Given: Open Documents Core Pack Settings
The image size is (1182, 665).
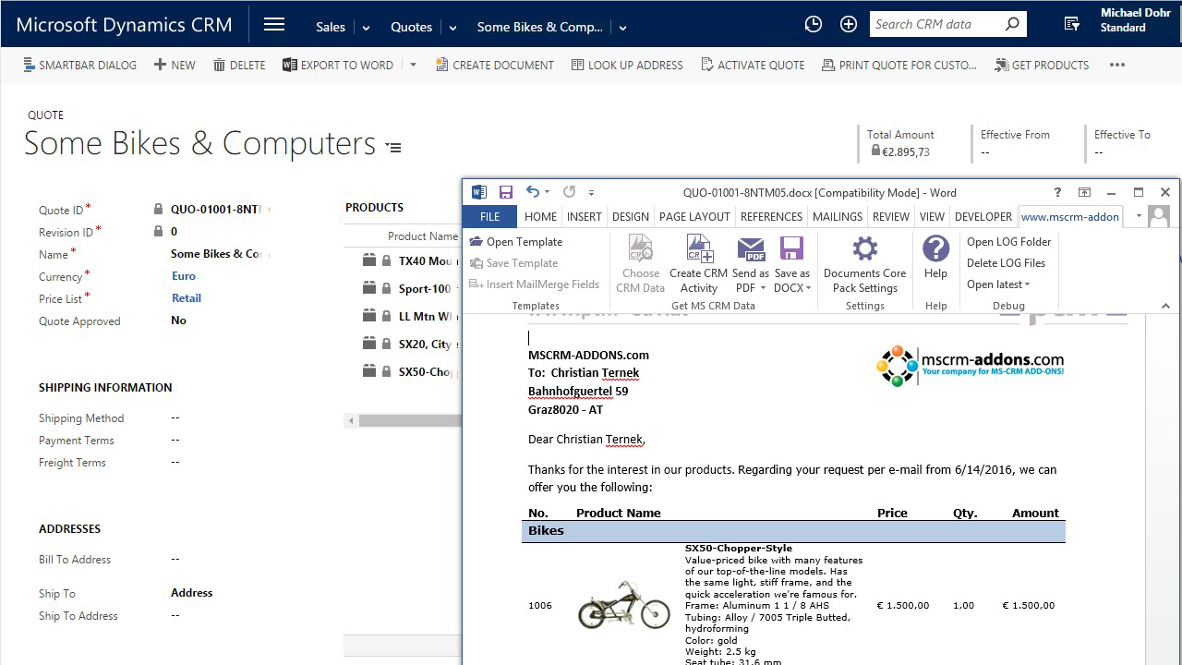Looking at the screenshot, I should (x=864, y=263).
